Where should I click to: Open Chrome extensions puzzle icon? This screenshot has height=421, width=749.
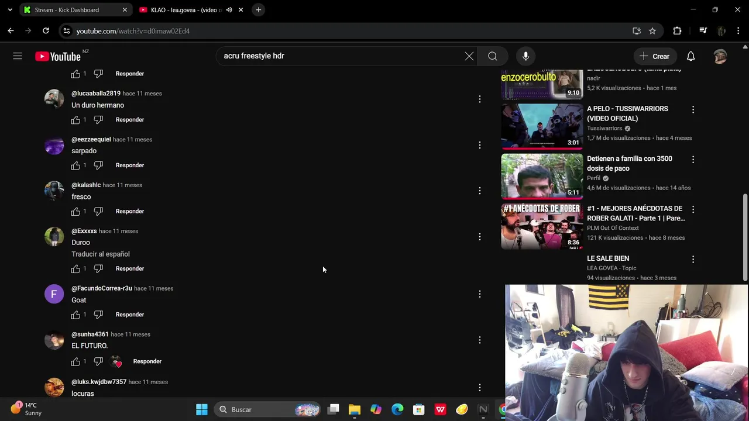[x=677, y=31]
